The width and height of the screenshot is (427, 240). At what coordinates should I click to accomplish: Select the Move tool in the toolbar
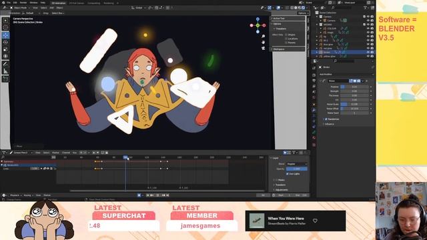(x=5, y=35)
